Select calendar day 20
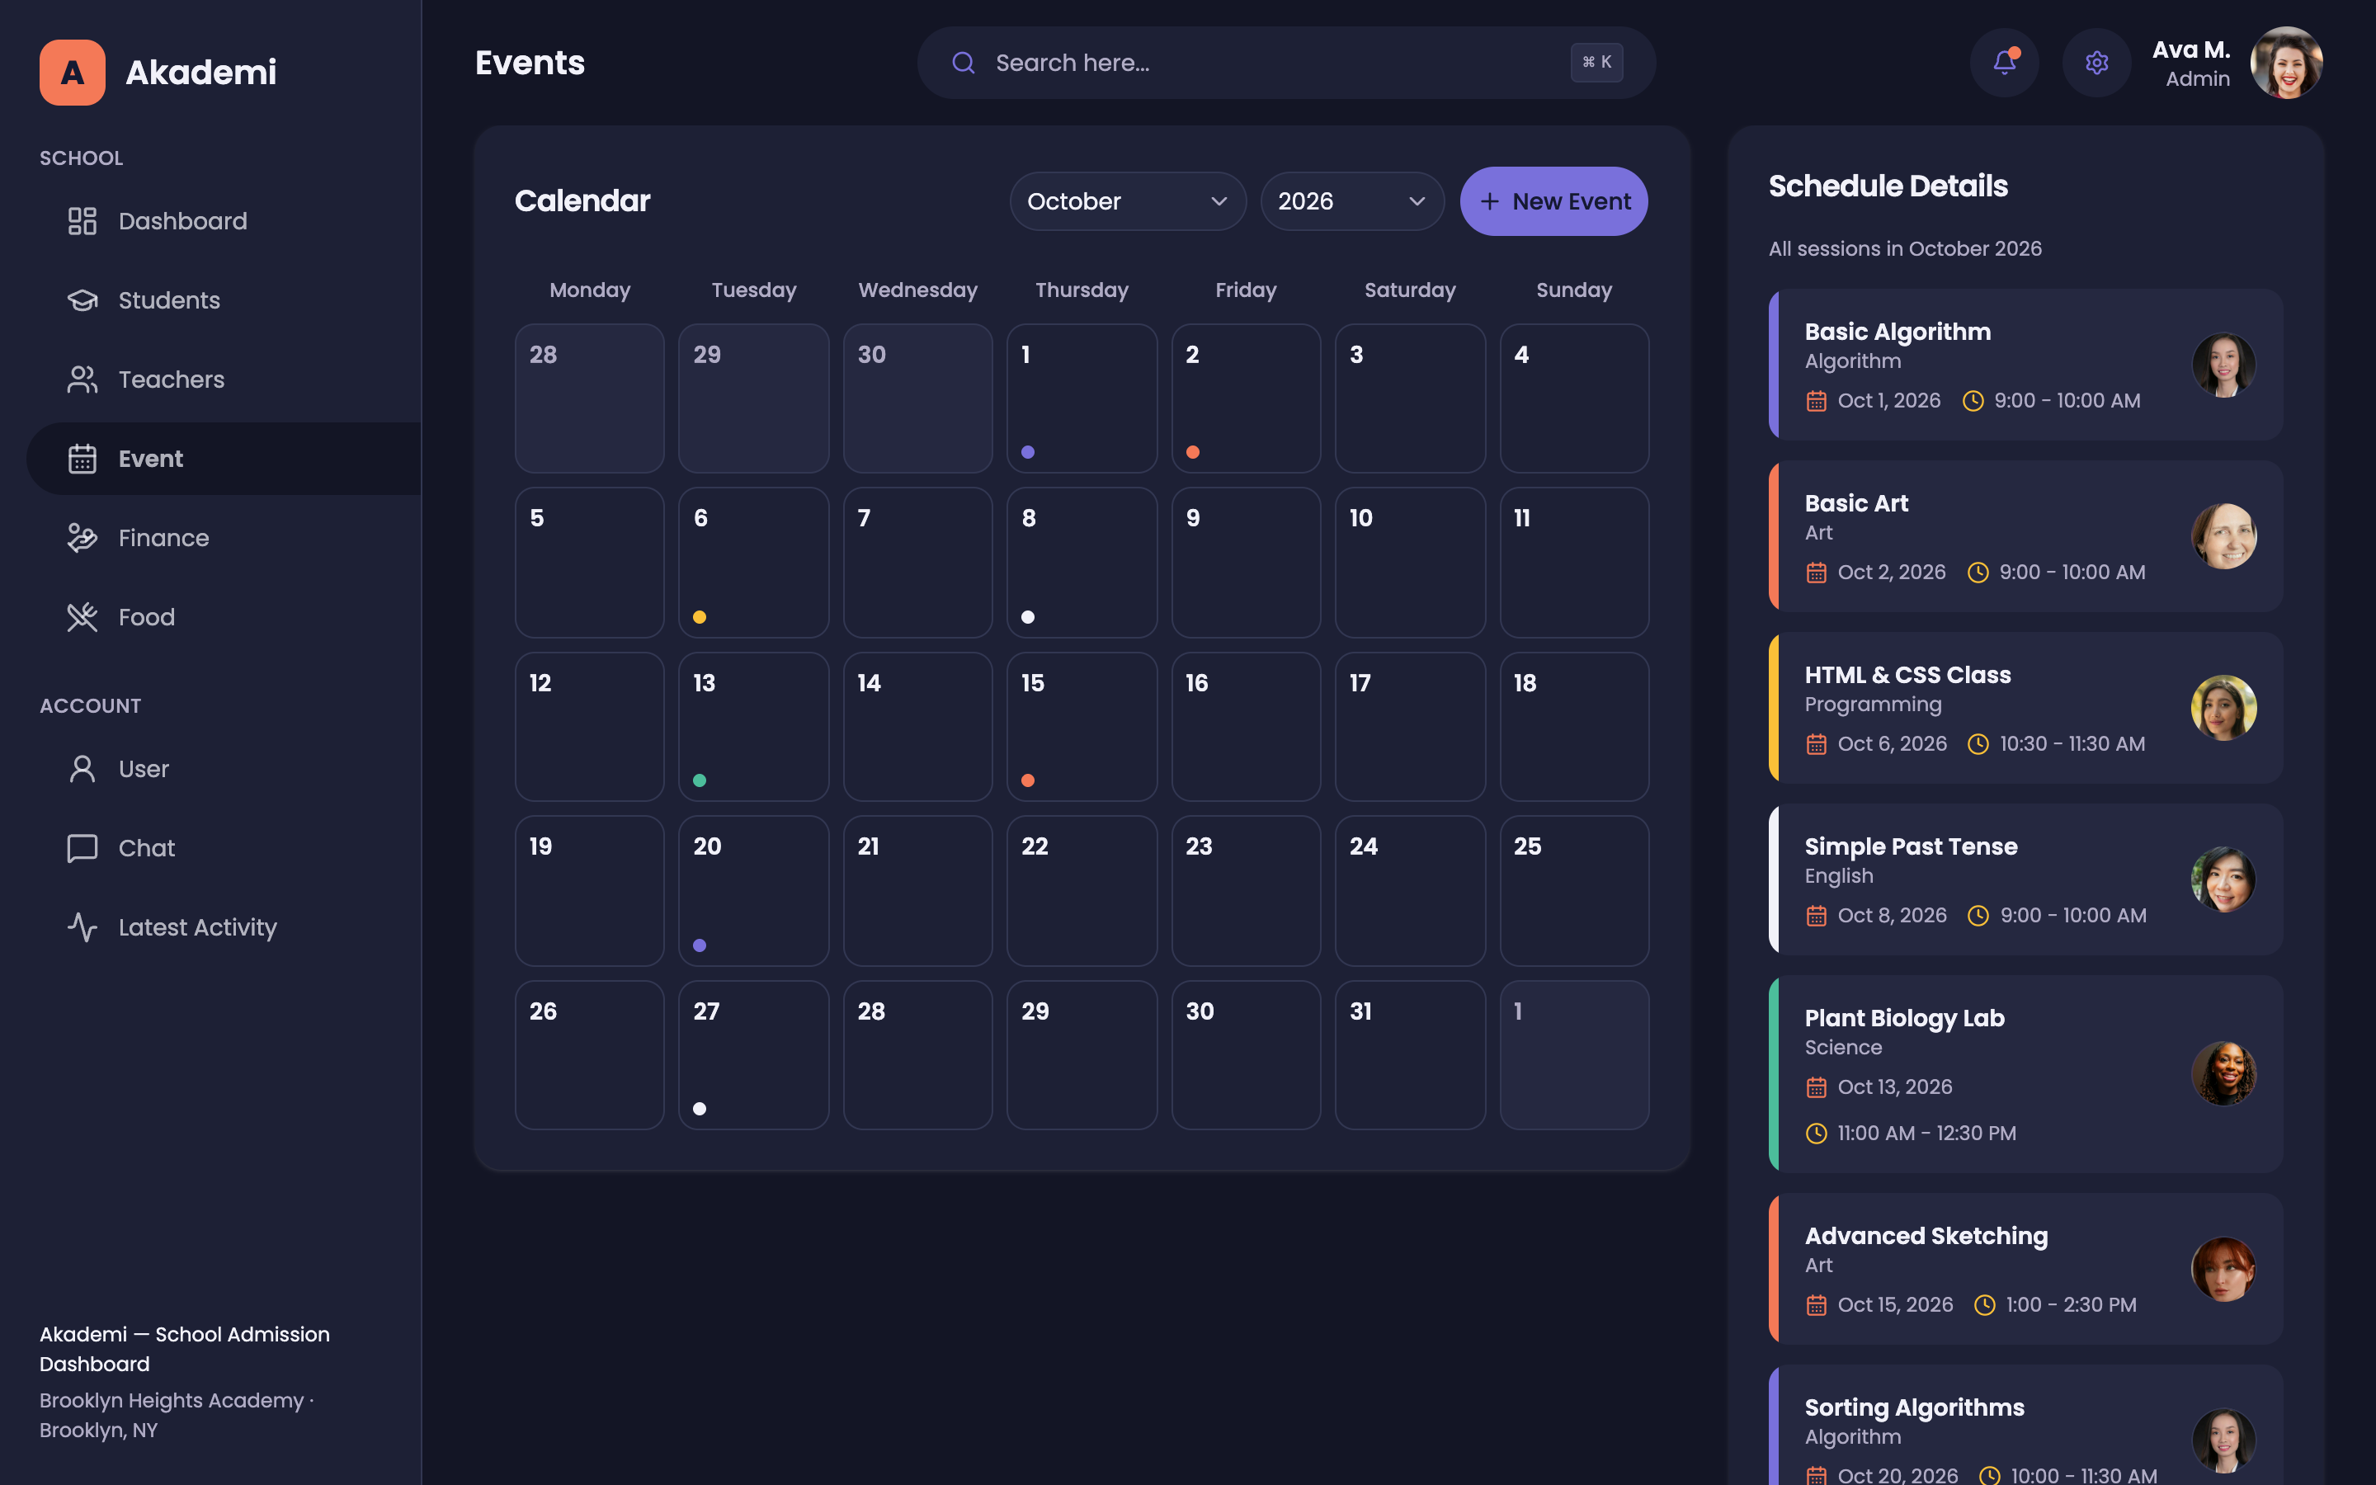The height and width of the screenshot is (1485, 2376). (753, 891)
